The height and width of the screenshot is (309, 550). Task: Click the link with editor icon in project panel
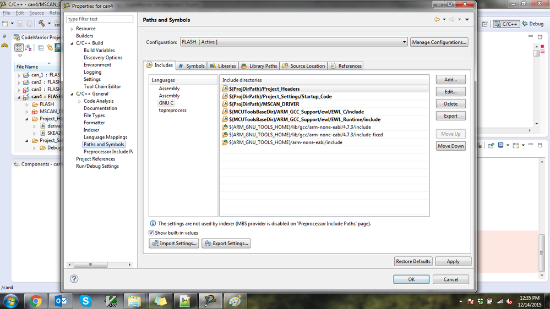[x=50, y=48]
